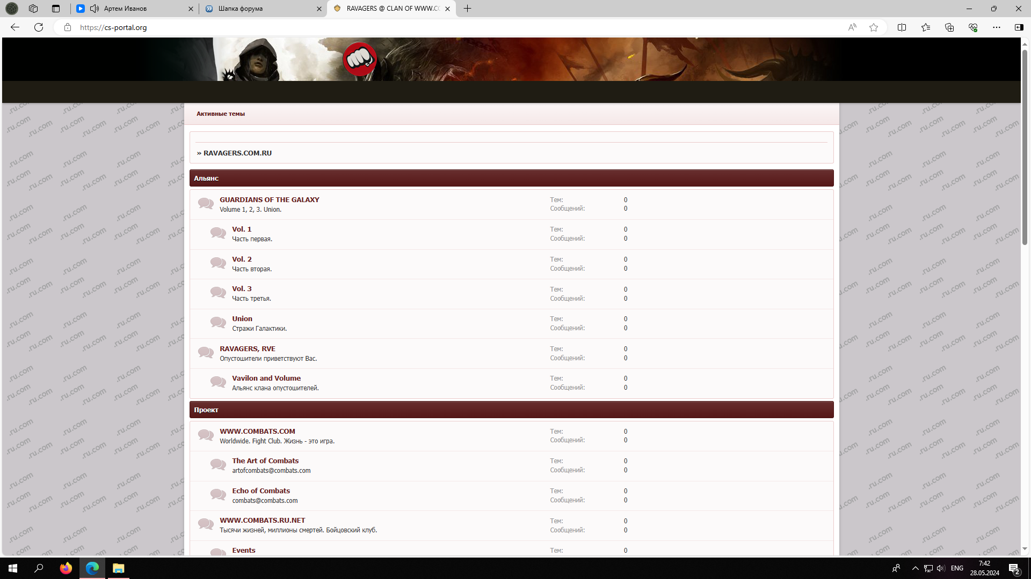Launch Firefox from the taskbar

(x=66, y=568)
